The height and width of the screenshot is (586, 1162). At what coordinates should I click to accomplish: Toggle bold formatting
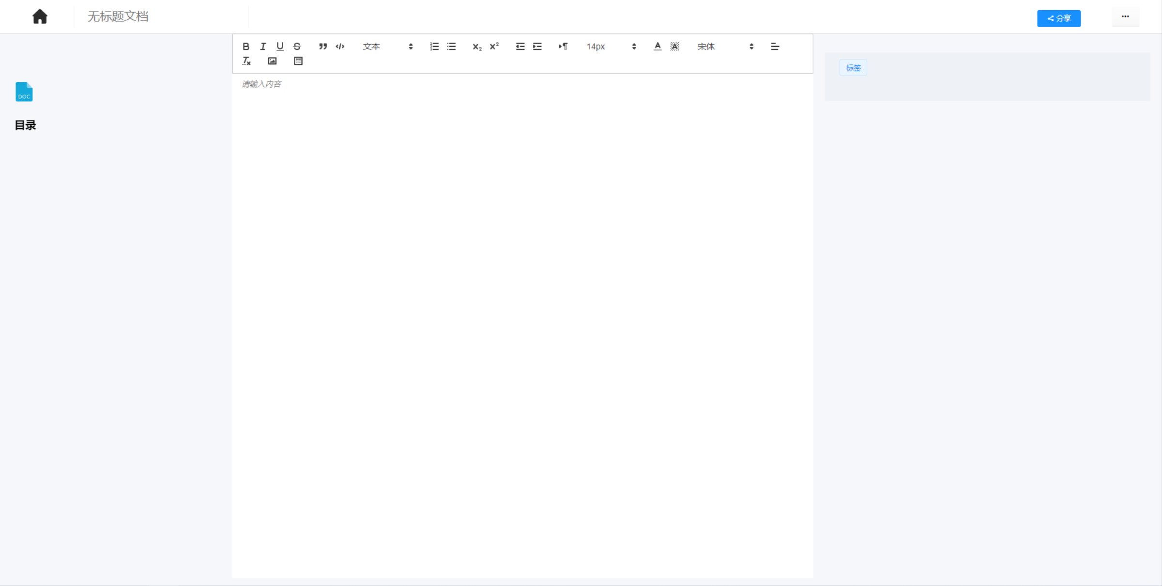246,46
